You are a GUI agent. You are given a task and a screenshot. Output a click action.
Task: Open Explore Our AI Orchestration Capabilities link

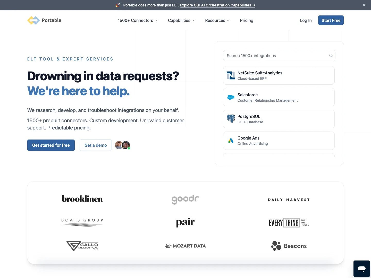point(217,5)
